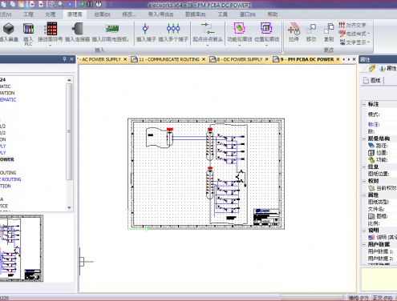Click the Insert printed circuit board icon
This screenshot has height=301, width=397.
pyautogui.click(x=112, y=29)
